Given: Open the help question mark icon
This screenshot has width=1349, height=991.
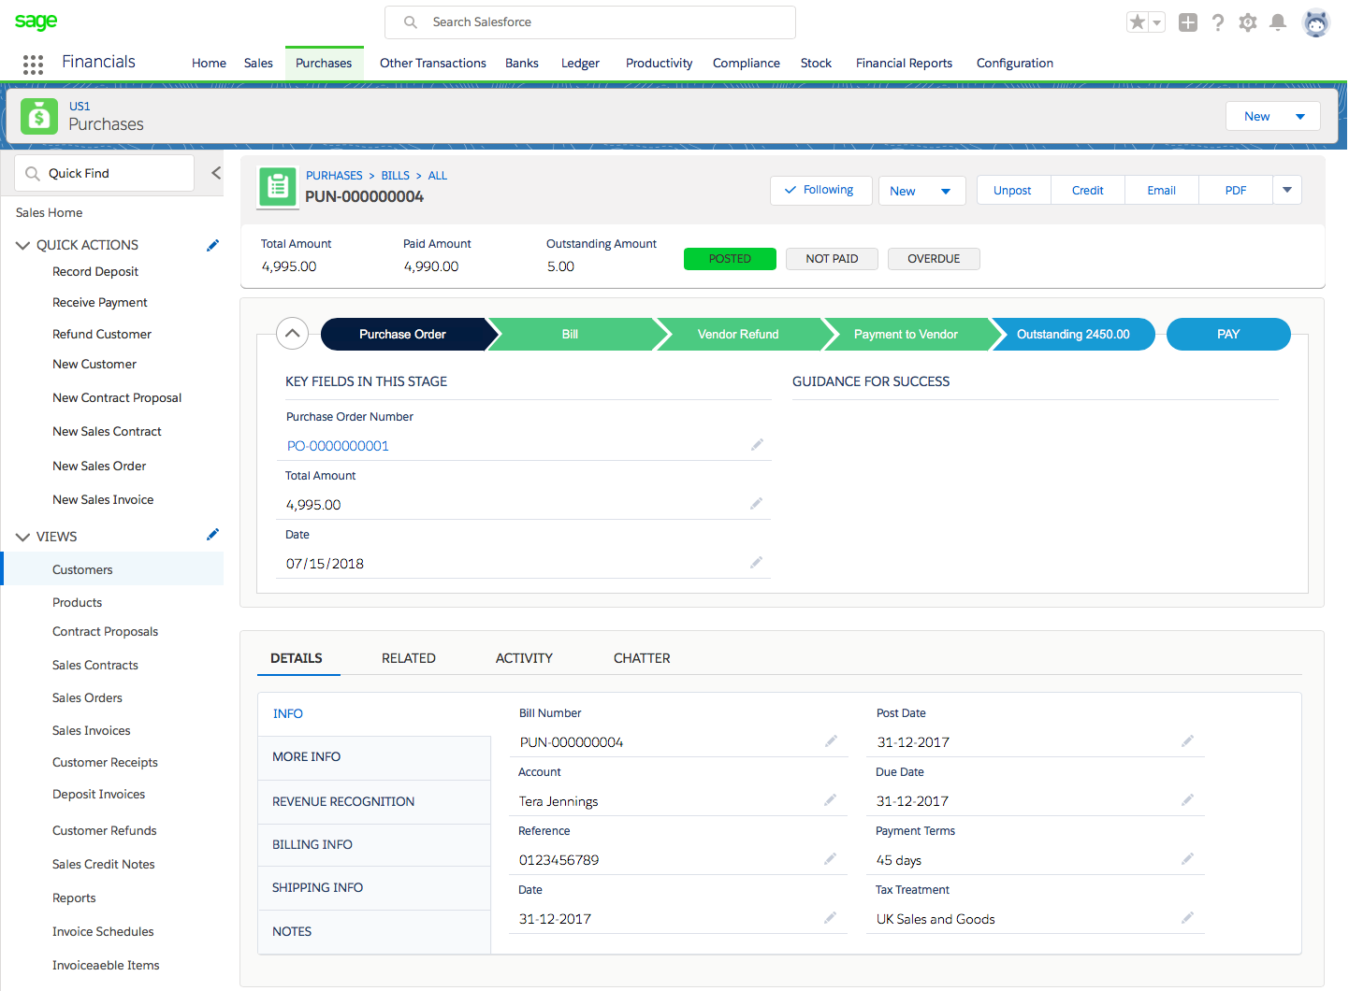Looking at the screenshot, I should coord(1218,22).
